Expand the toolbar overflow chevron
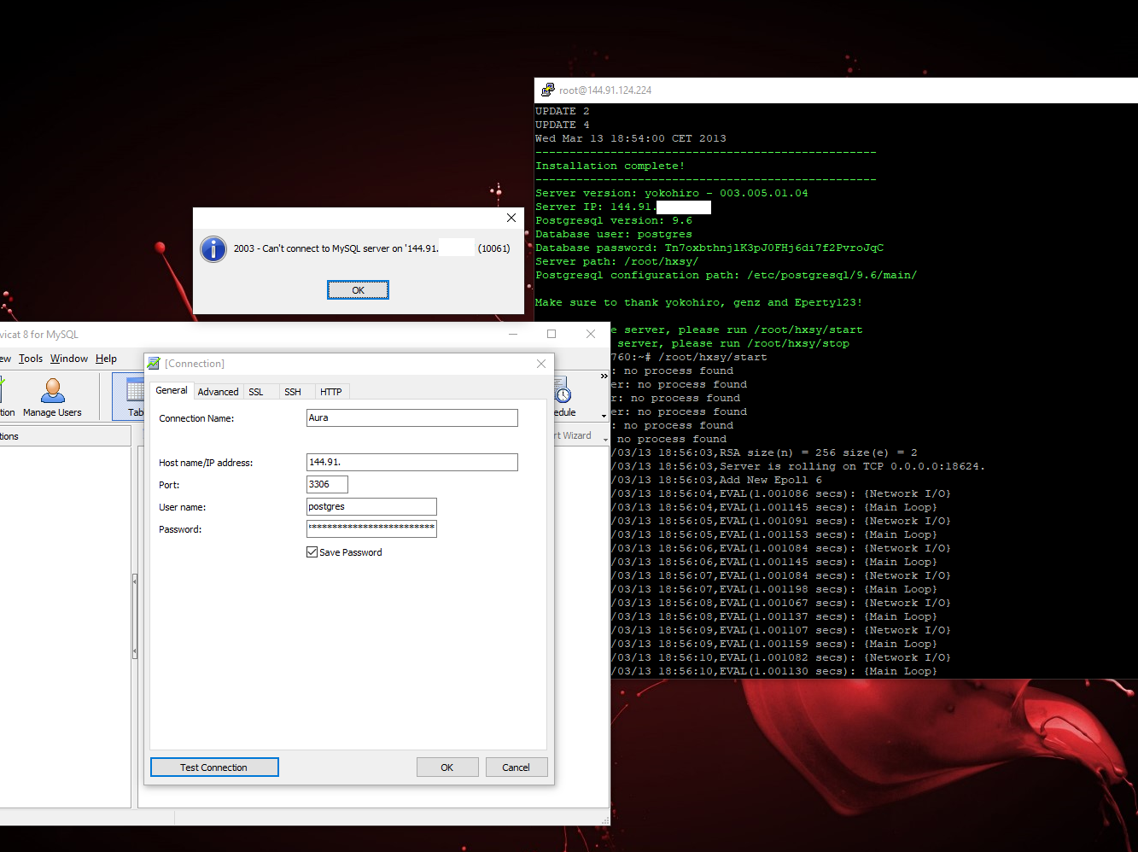1138x852 pixels. (x=604, y=376)
